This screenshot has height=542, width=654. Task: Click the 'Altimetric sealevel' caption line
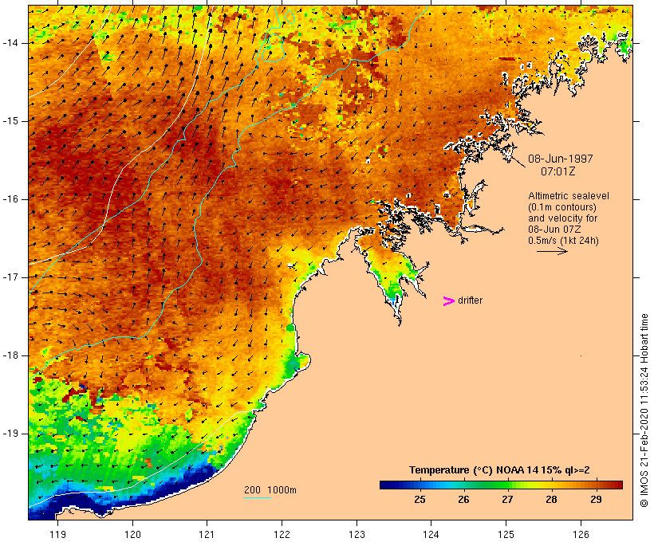569,196
